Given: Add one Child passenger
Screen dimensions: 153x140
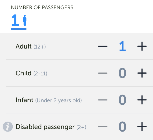Looking at the screenshot, I should pyautogui.click(x=142, y=73).
